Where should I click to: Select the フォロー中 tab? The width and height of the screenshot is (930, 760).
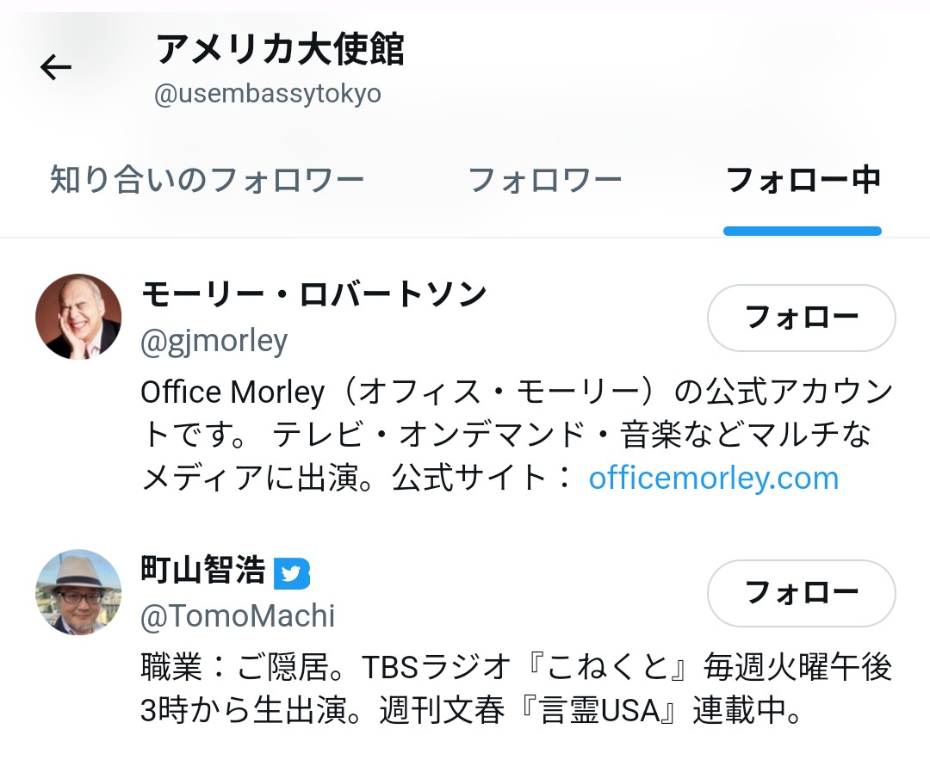pyautogui.click(x=803, y=181)
